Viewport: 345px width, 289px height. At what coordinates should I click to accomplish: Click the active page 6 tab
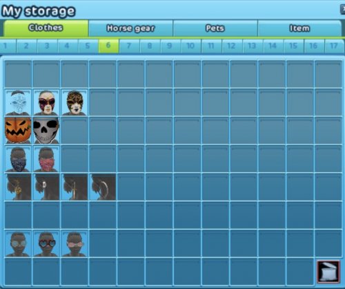point(108,46)
